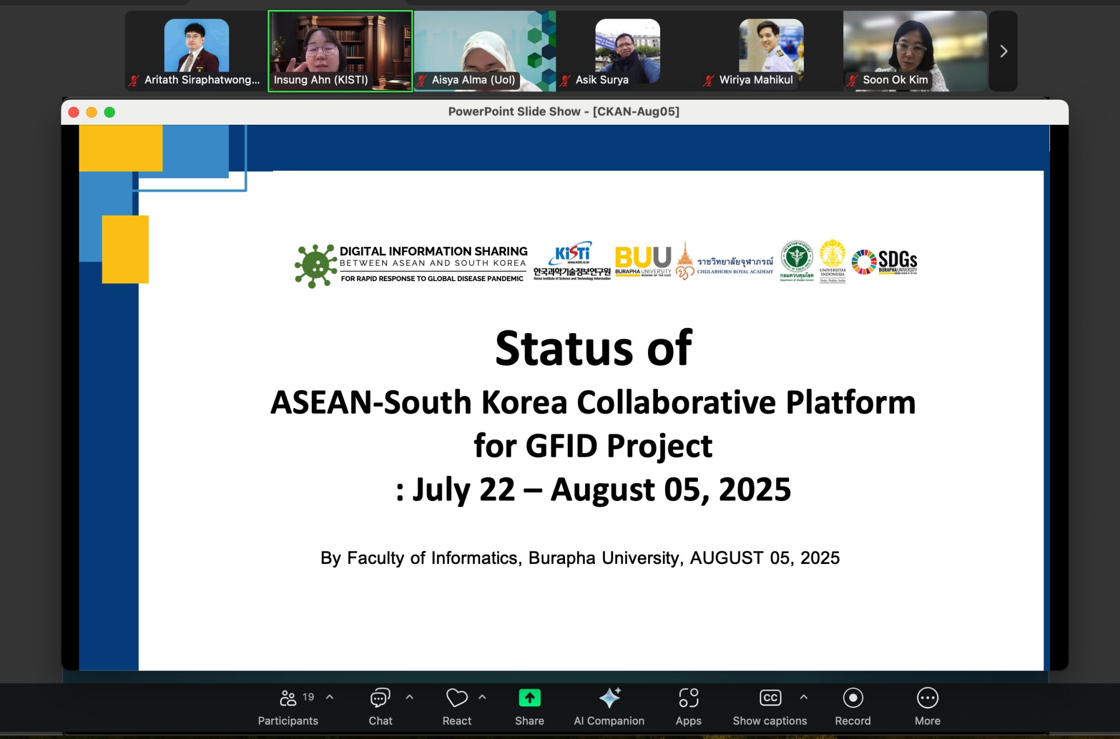1120x739 pixels.
Task: Click the KISTI logo on slide
Action: (572, 261)
